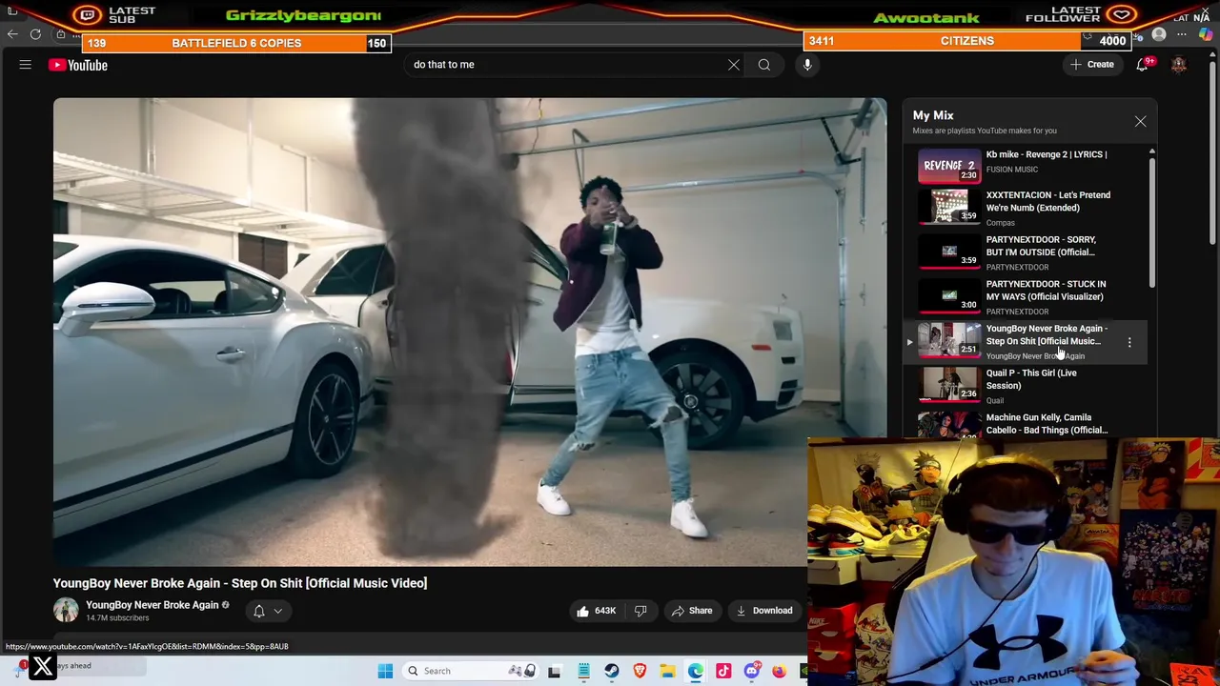Click the My Mix playlist title
The width and height of the screenshot is (1220, 686).
[x=933, y=115]
